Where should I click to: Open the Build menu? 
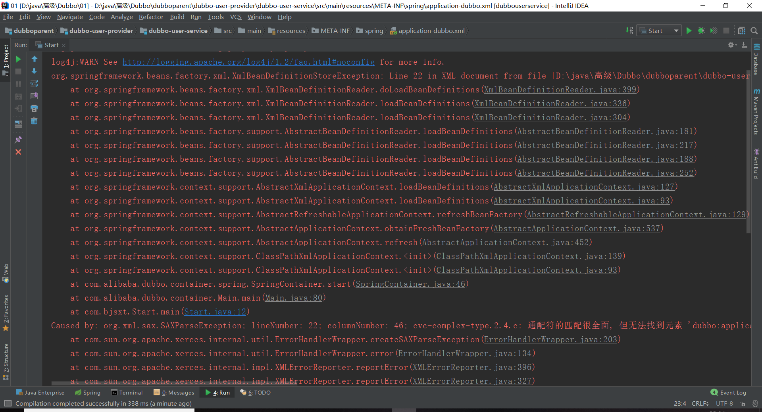(x=177, y=17)
